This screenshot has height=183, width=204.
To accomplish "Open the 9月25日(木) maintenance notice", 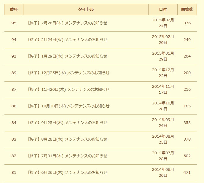I will [67, 123].
